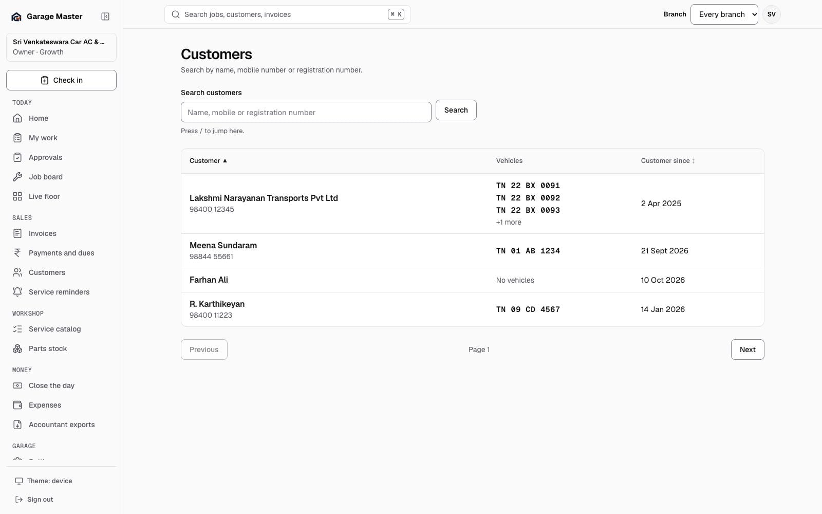
Task: Select vehicle TN 09 CD 4567
Action: [x=528, y=309]
